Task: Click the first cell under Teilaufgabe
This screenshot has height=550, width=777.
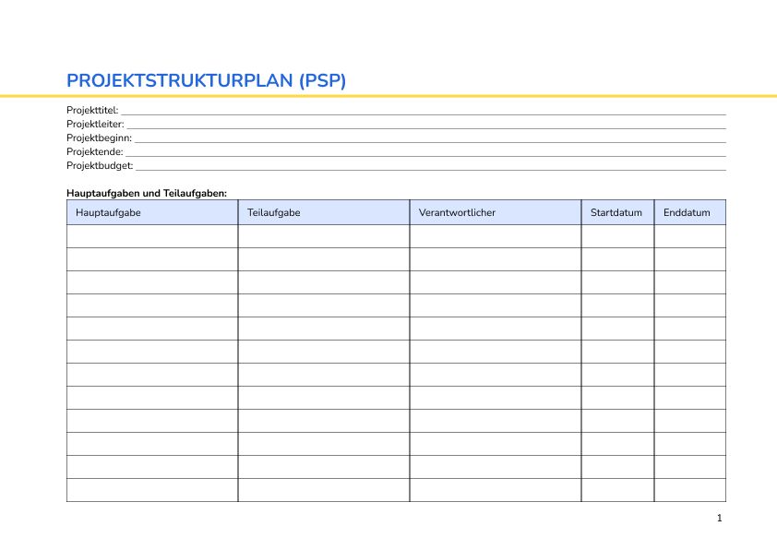Action: tap(323, 236)
